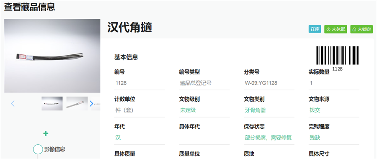This screenshot has height=161, width=377.
Task: Click the 影像信息 timeline circle
Action: point(38,149)
